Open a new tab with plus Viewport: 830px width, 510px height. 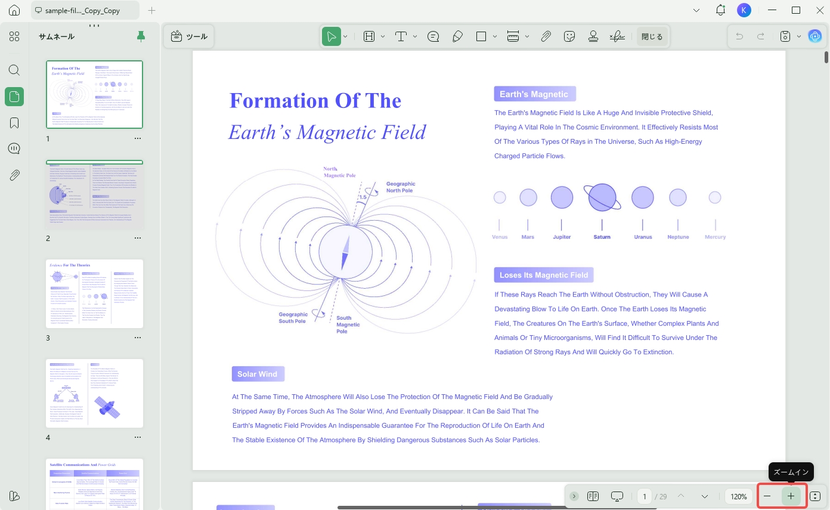(151, 10)
